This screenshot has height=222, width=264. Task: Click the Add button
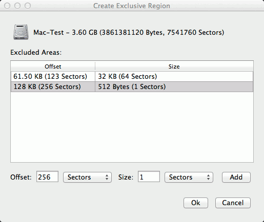pyautogui.click(x=236, y=177)
